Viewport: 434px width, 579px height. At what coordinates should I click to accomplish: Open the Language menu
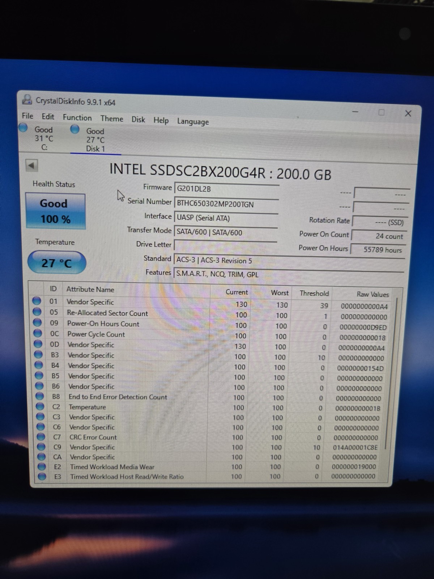pos(193,122)
